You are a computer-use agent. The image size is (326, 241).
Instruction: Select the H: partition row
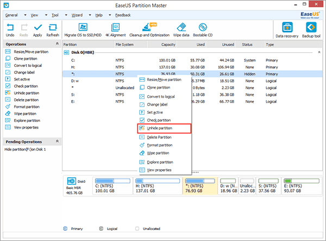point(192,67)
